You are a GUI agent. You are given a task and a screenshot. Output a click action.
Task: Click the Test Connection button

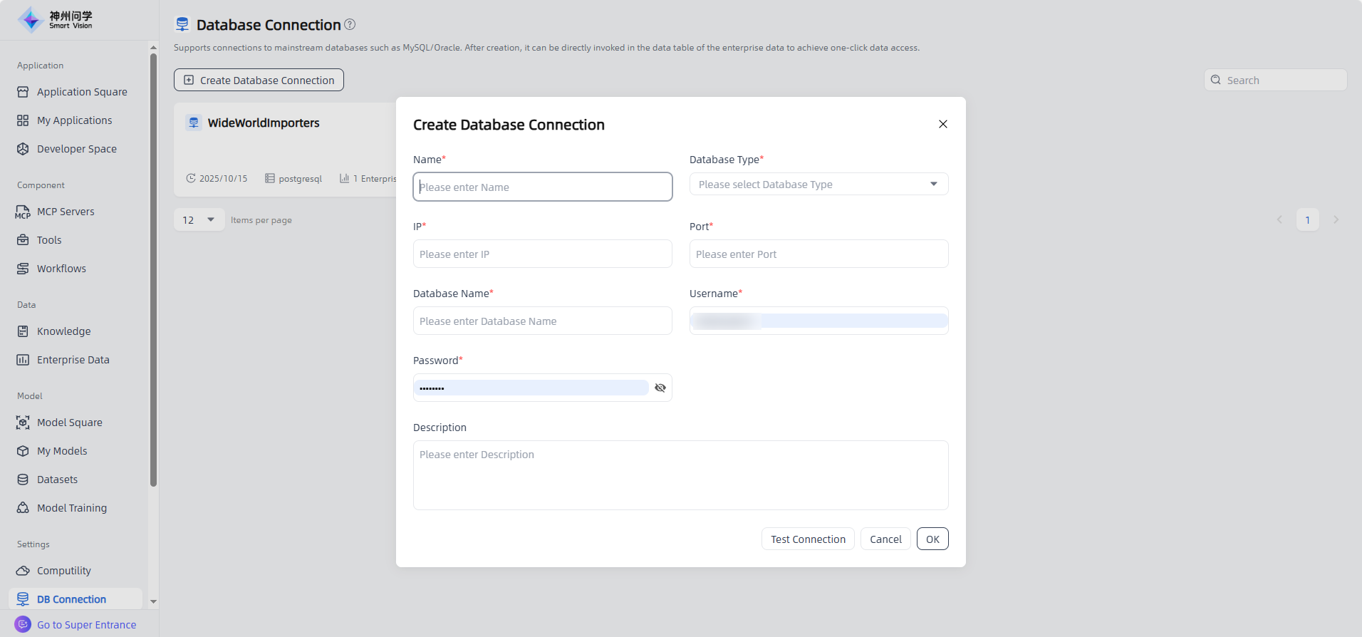807,539
